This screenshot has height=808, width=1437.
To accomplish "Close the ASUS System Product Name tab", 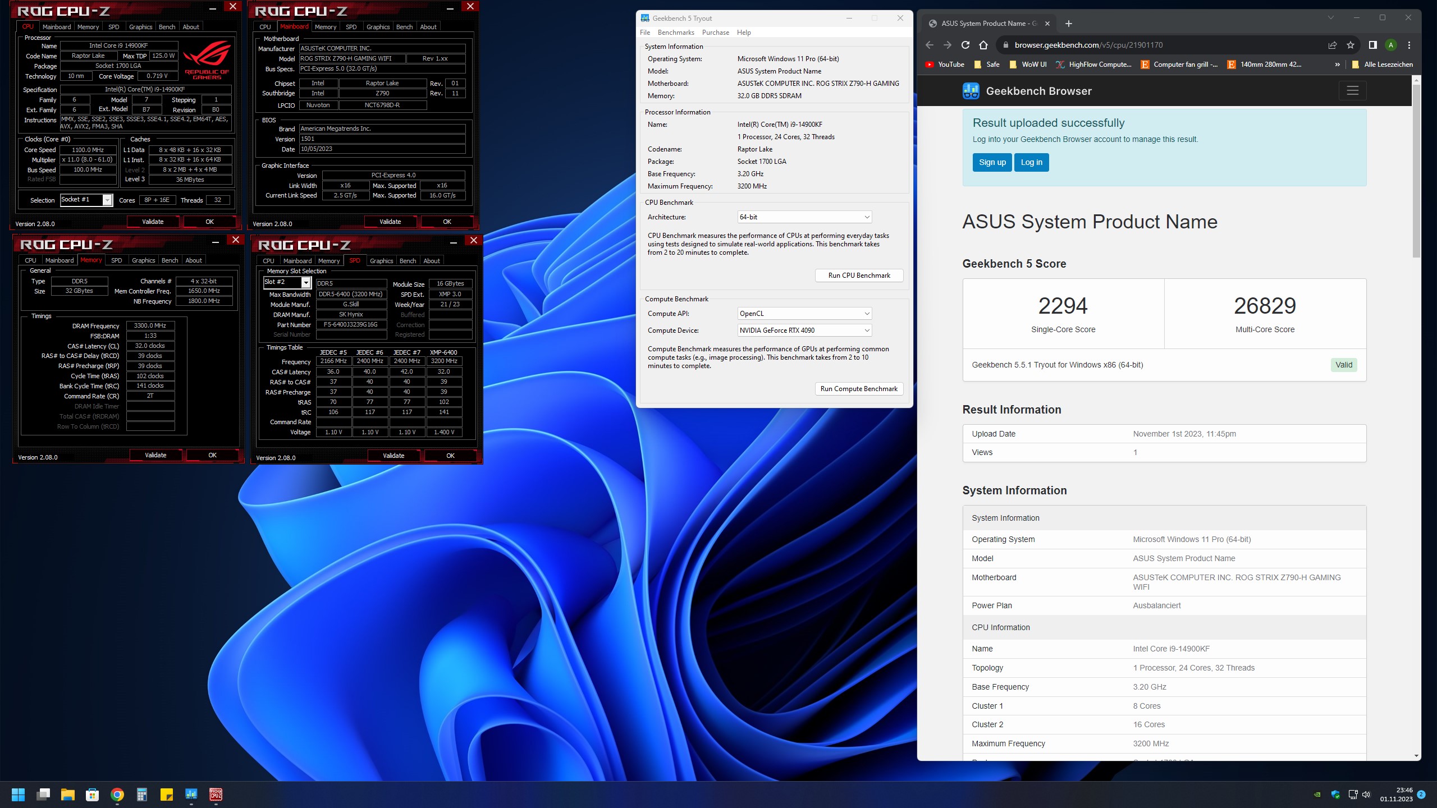I will coord(1047,24).
